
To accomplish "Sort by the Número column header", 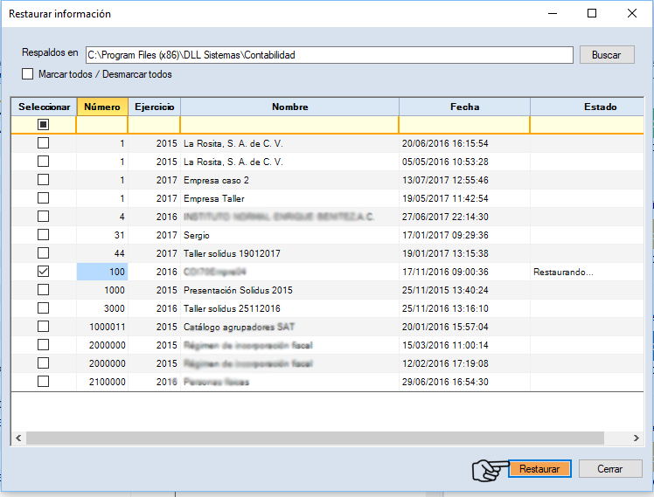I will (102, 107).
